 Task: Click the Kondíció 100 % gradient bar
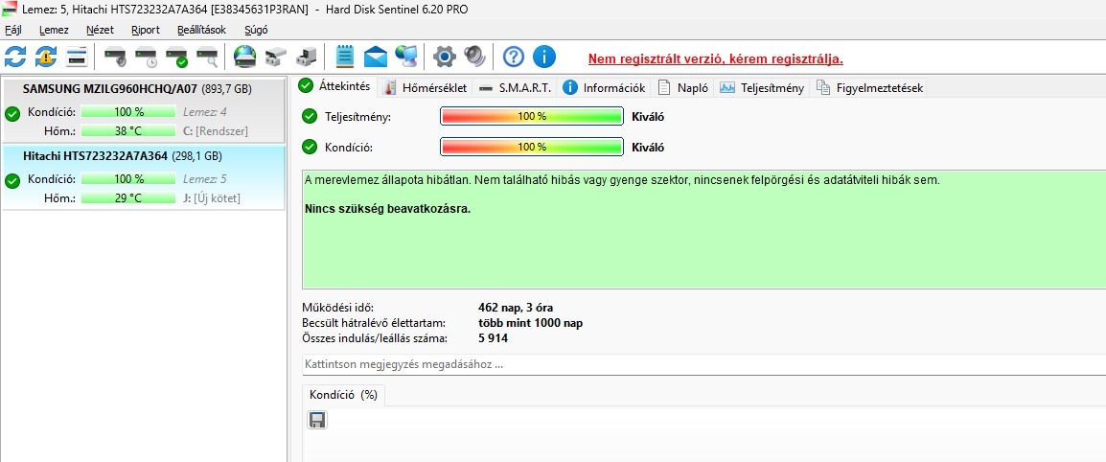(x=532, y=147)
